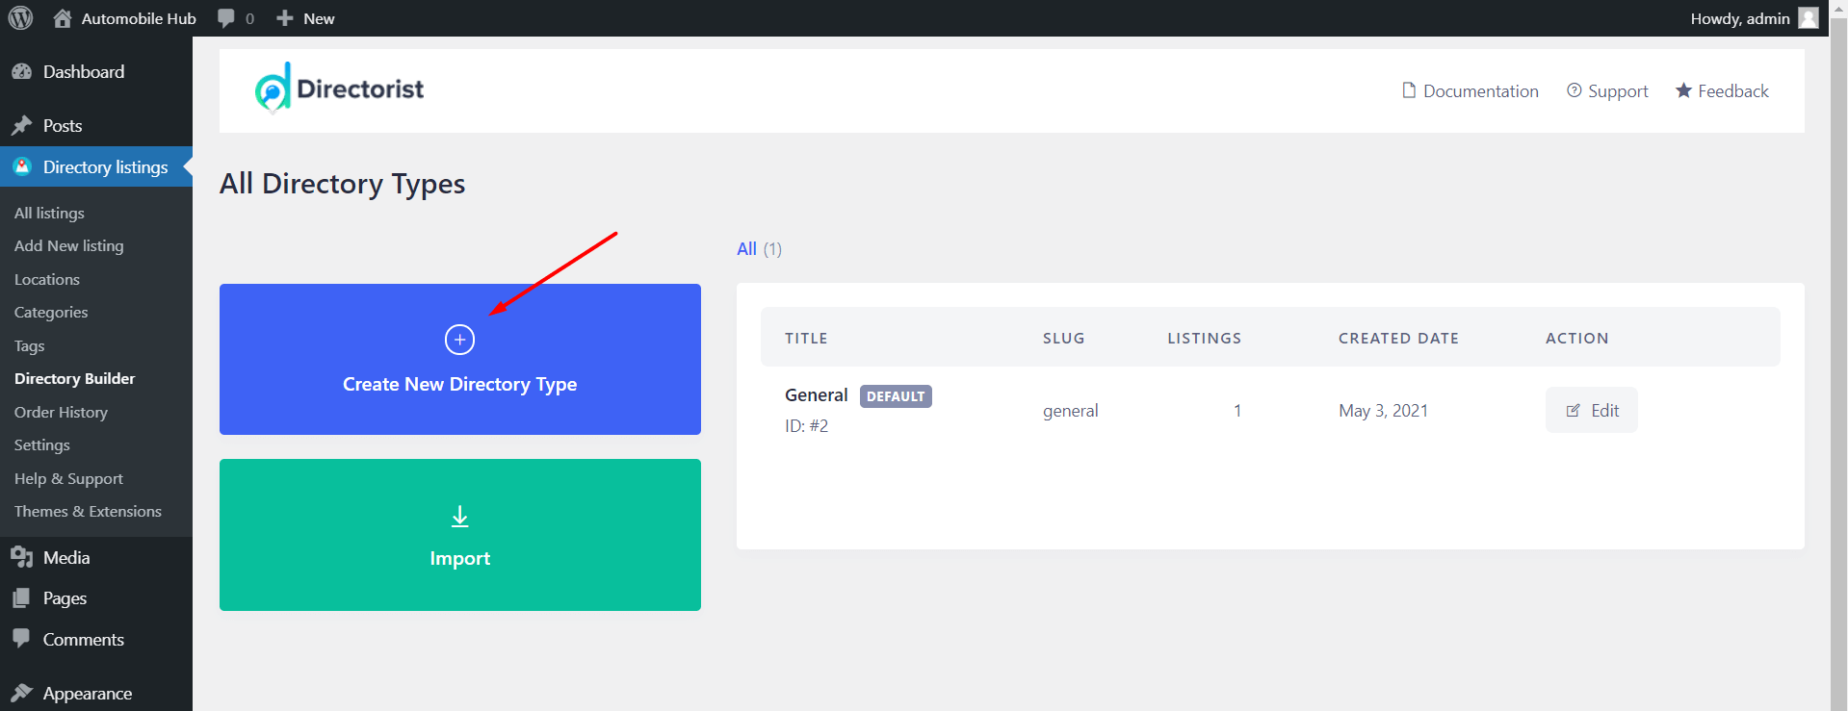Click the comment count 0 in admin bar
This screenshot has height=711, width=1848.
(249, 18)
